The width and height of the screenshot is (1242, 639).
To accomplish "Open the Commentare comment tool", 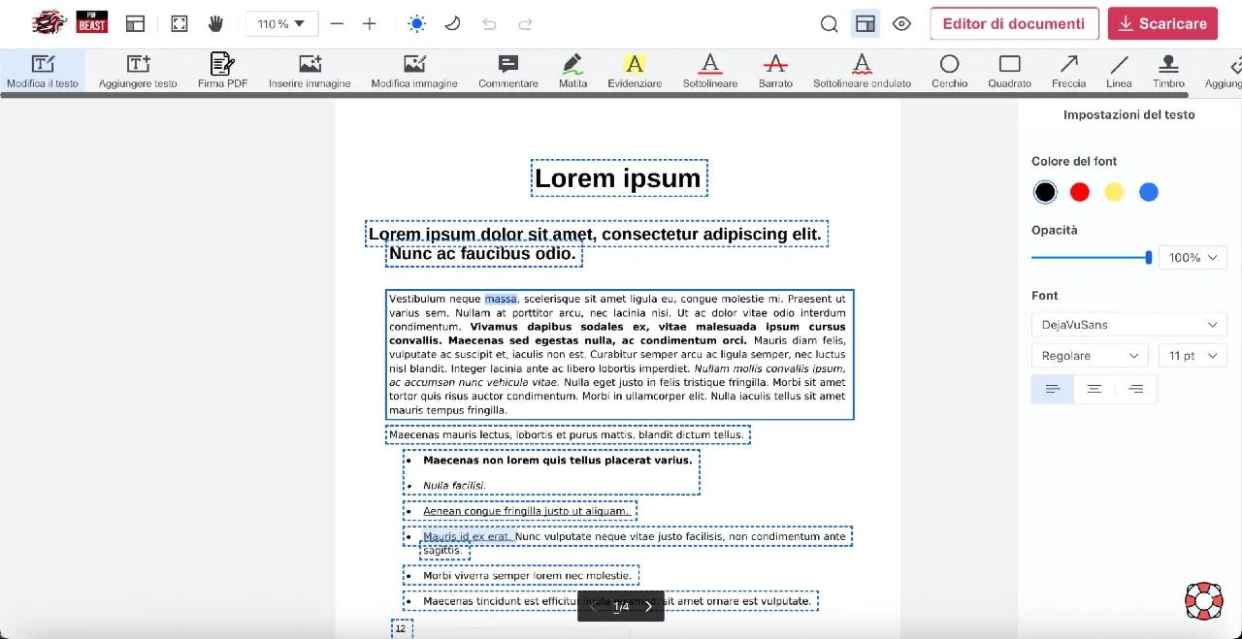I will coord(507,68).
